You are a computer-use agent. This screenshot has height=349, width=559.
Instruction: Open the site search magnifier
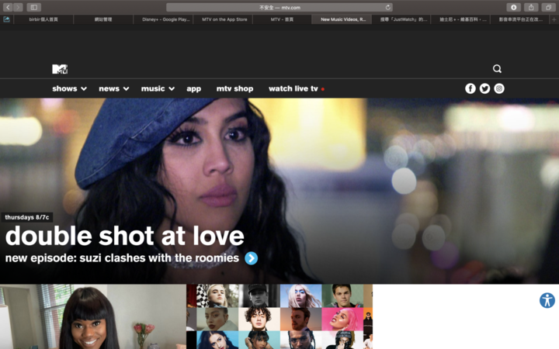coord(497,69)
